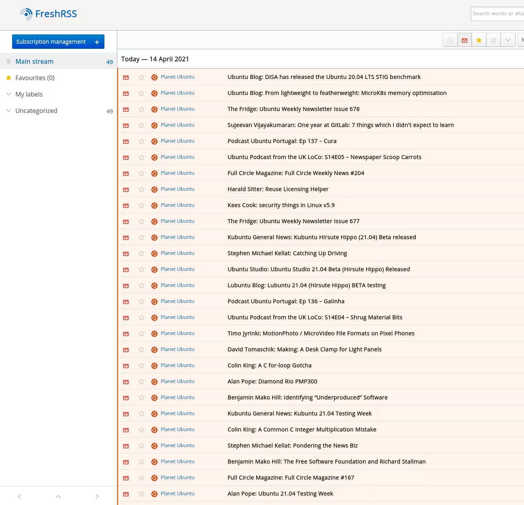Open the FreshRSS logo home link
Image resolution: width=524 pixels, height=505 pixels.
point(48,14)
